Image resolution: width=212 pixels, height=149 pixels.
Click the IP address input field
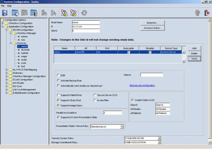point(86,26)
